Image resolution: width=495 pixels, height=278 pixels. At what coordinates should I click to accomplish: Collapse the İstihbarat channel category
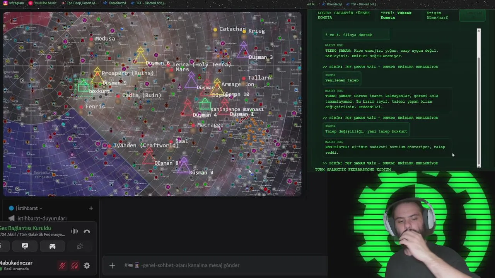(29, 208)
